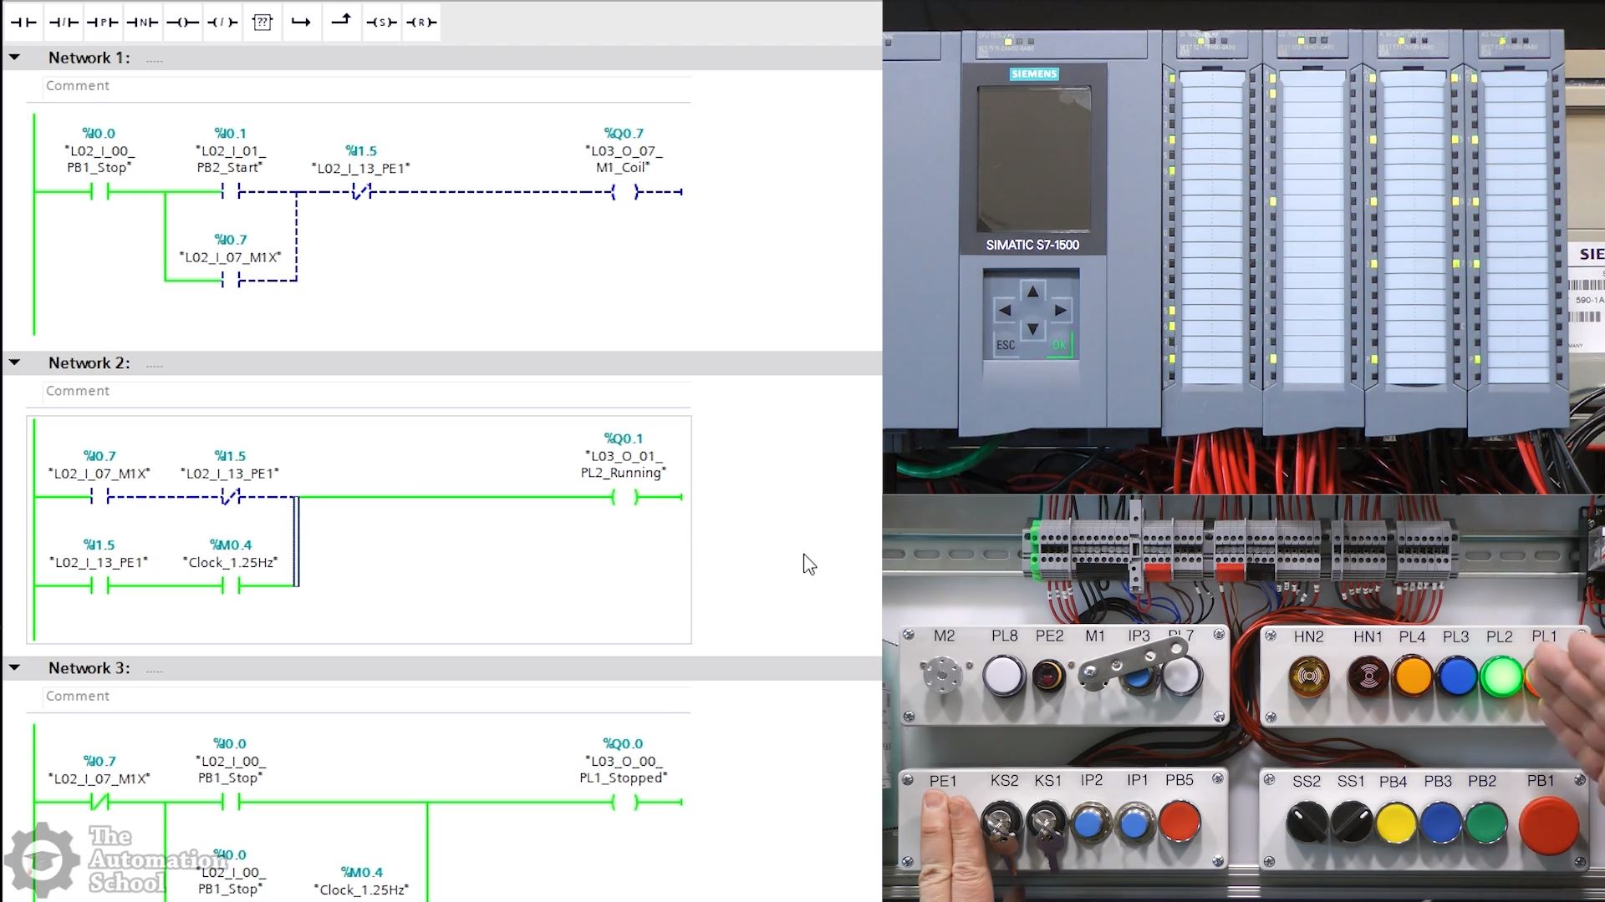Insert an output coil assignment
Image resolution: width=1605 pixels, height=902 pixels.
(182, 23)
